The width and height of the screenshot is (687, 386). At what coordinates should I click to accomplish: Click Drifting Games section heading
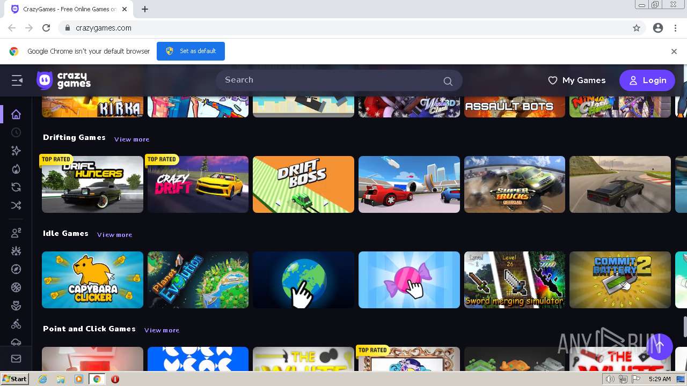pyautogui.click(x=74, y=138)
